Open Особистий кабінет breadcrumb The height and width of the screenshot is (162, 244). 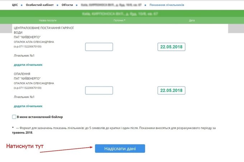[40, 5]
